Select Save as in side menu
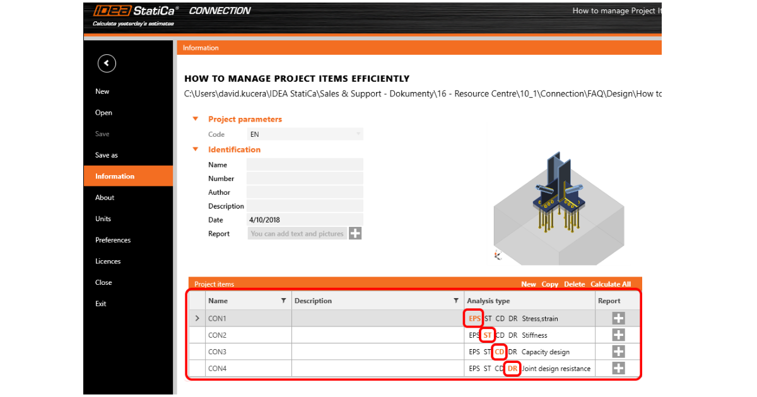Image resolution: width=757 pixels, height=397 pixels. [x=107, y=155]
